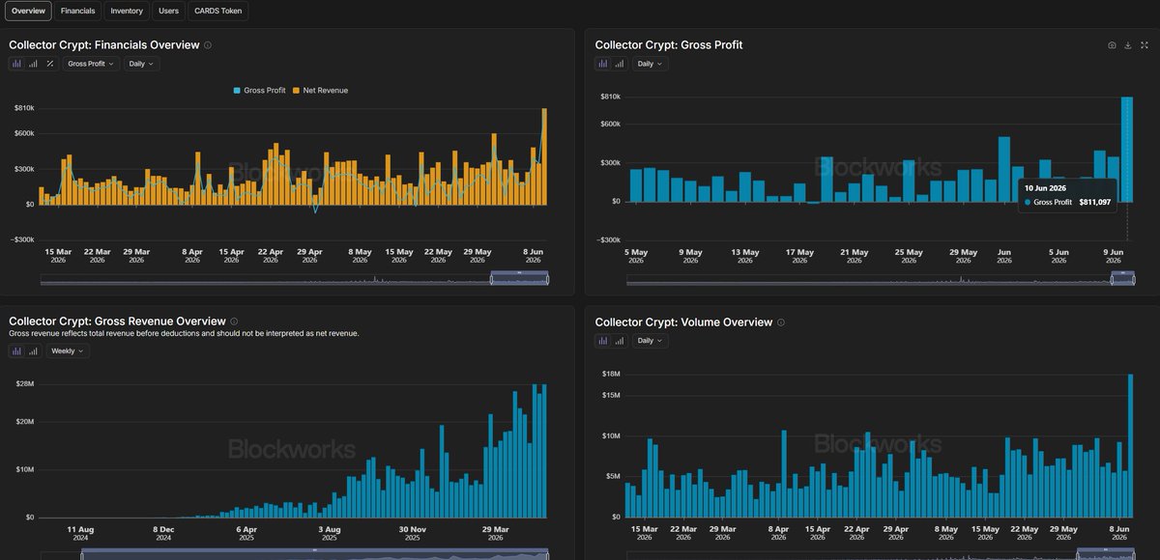This screenshot has height=560, width=1160.
Task: Toggle Gross Profit series in legend
Action: [258, 91]
